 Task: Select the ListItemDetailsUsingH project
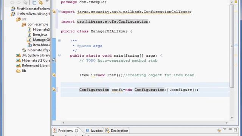(x=33, y=14)
